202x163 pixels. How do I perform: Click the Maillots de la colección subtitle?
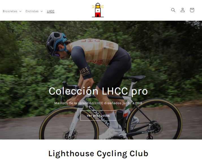(98, 103)
